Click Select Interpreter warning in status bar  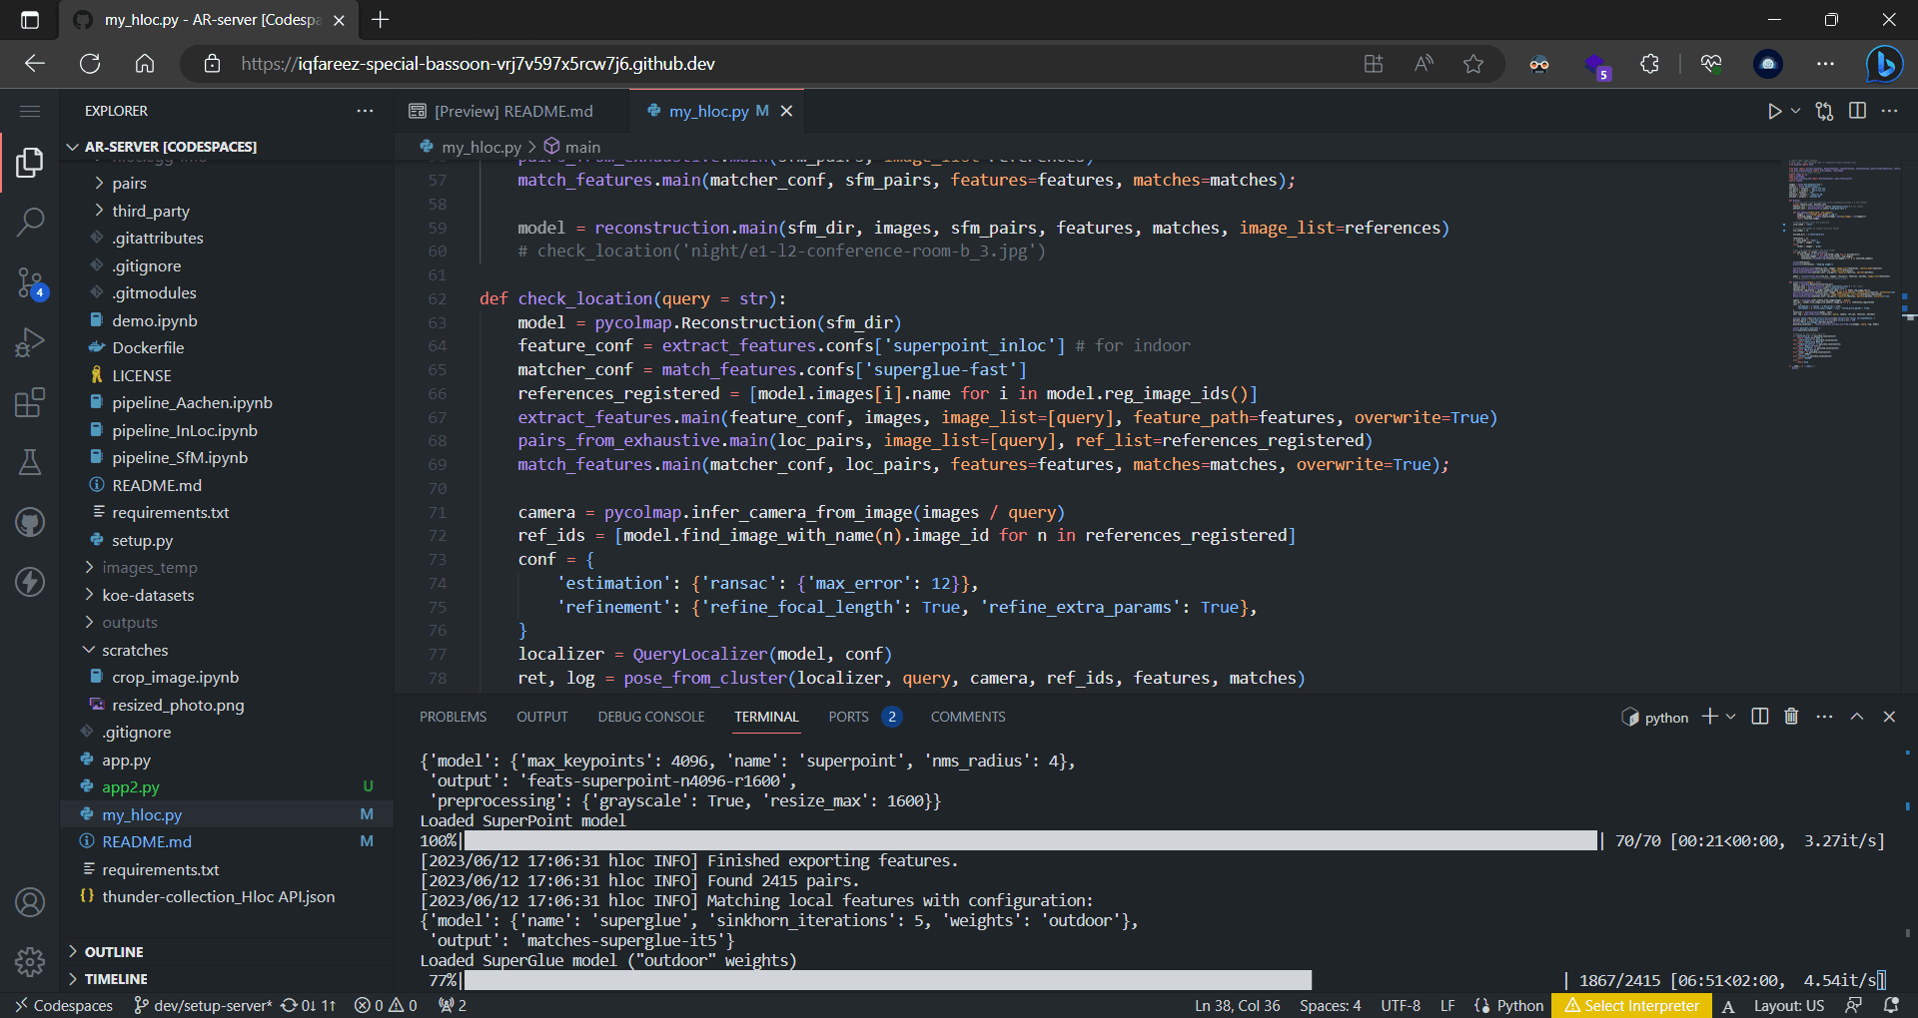pos(1632,1005)
